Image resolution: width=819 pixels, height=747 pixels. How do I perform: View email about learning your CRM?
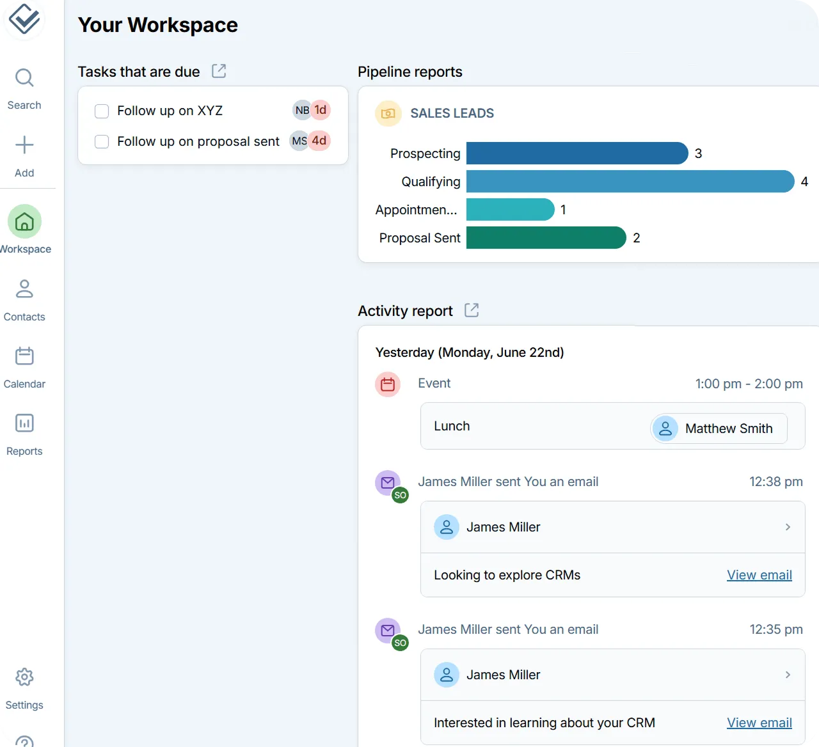coord(759,723)
